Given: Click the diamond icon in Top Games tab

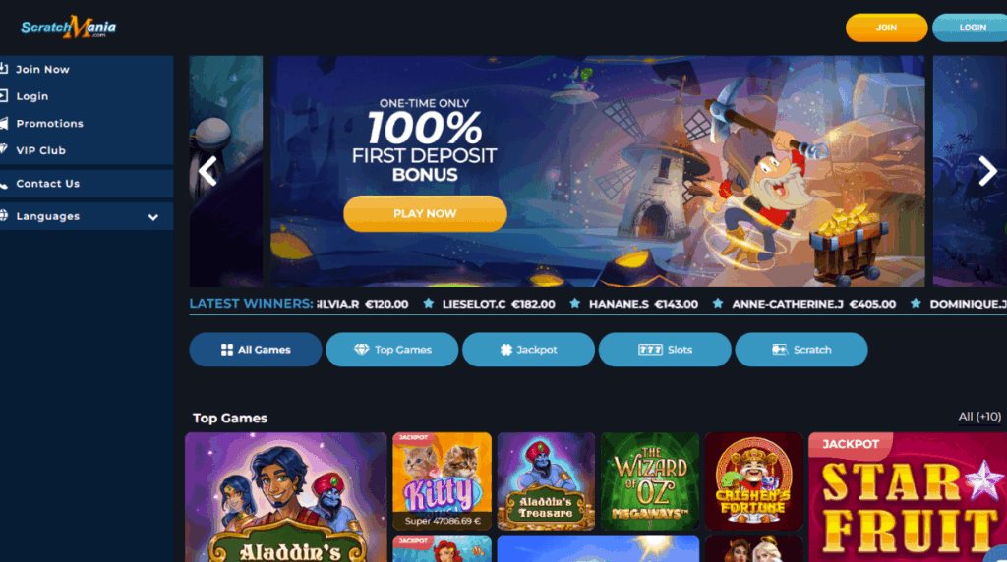Looking at the screenshot, I should point(362,349).
